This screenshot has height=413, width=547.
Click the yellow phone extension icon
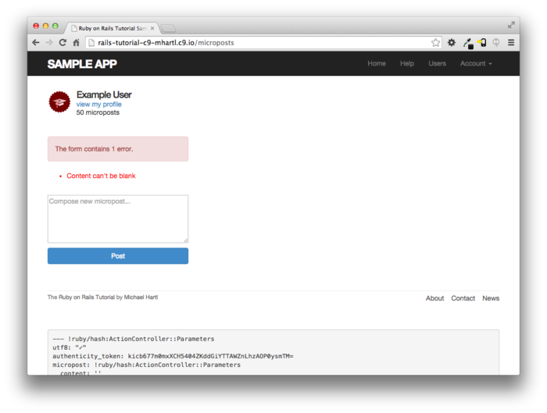482,42
